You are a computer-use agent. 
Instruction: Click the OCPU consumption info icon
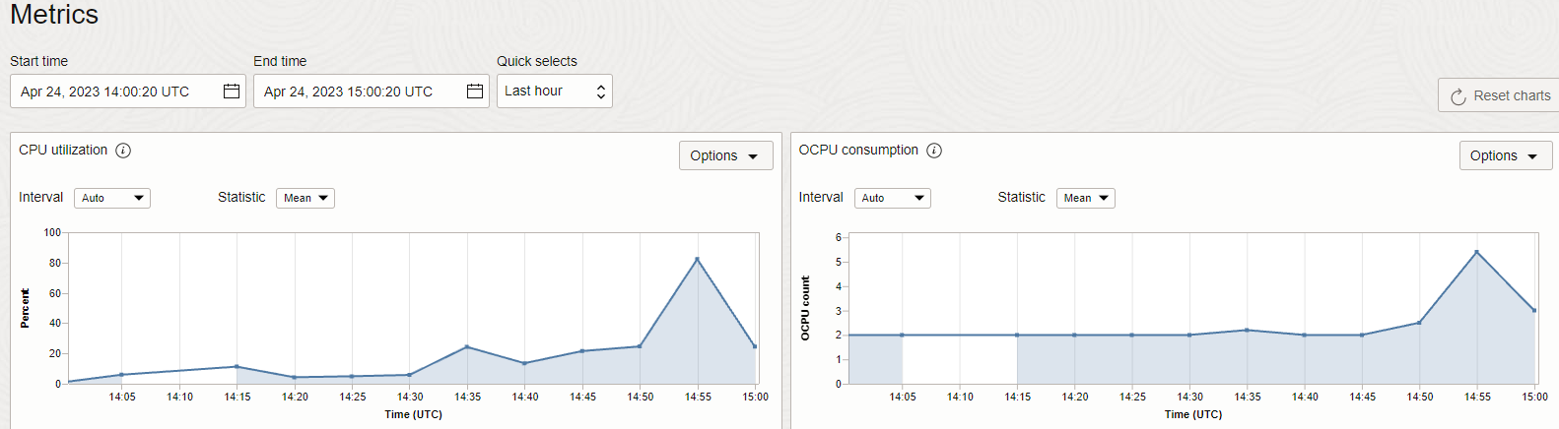pos(934,151)
